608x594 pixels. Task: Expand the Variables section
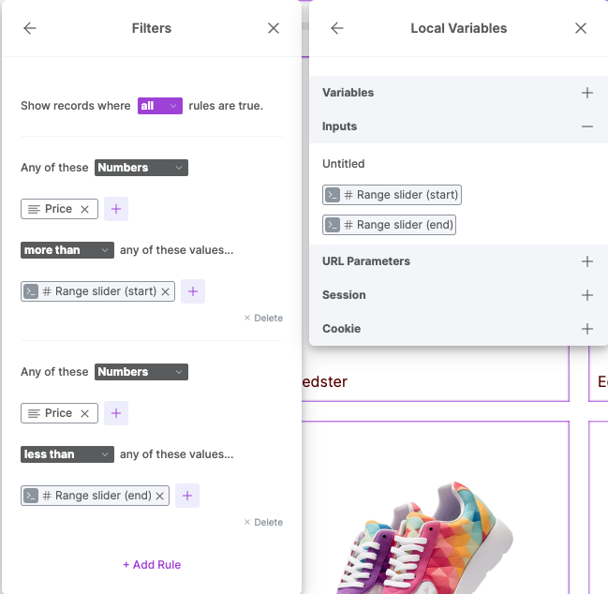pos(587,93)
